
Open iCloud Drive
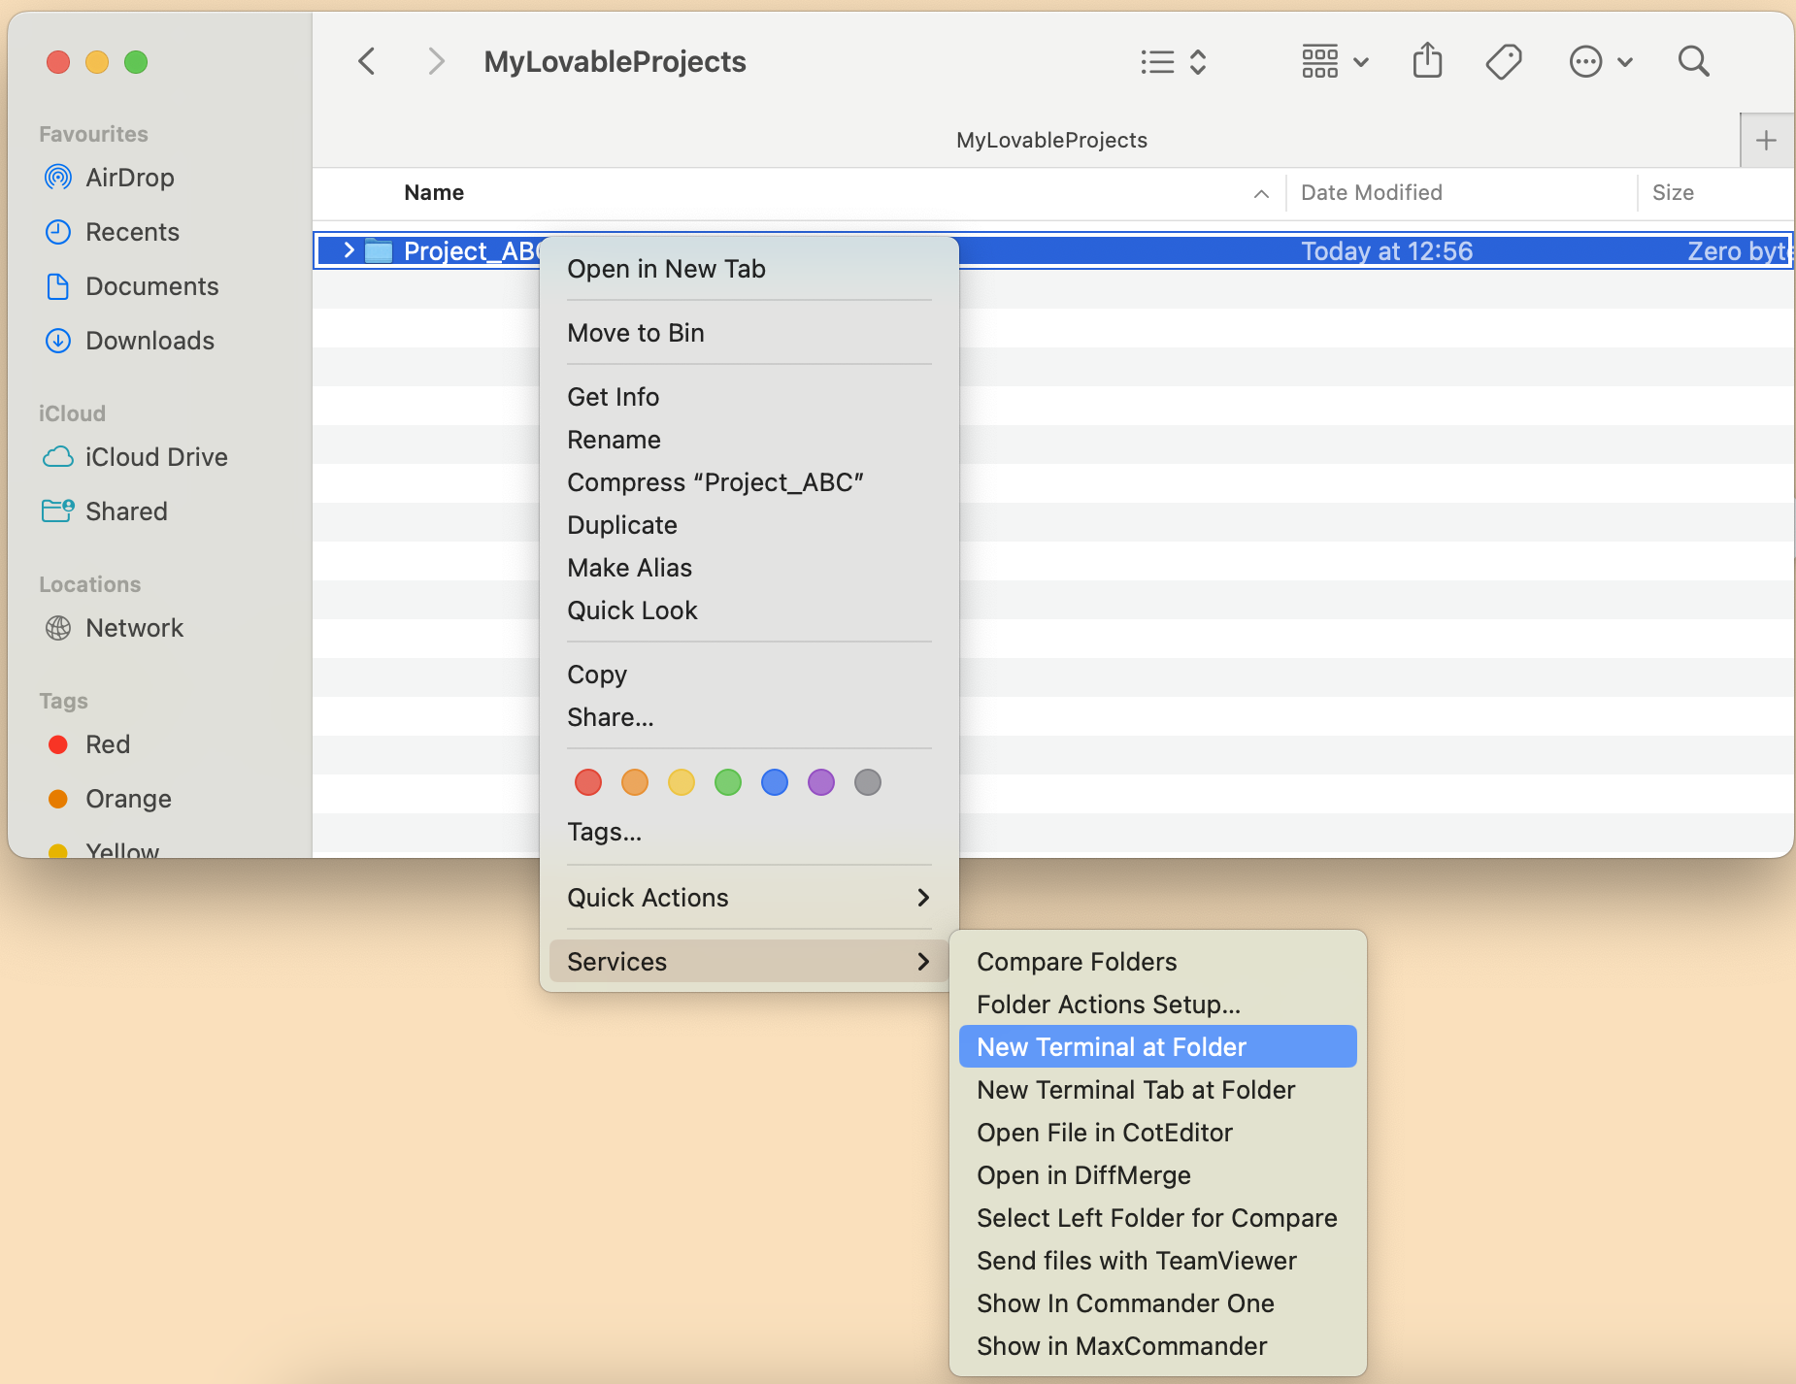pyautogui.click(x=155, y=456)
